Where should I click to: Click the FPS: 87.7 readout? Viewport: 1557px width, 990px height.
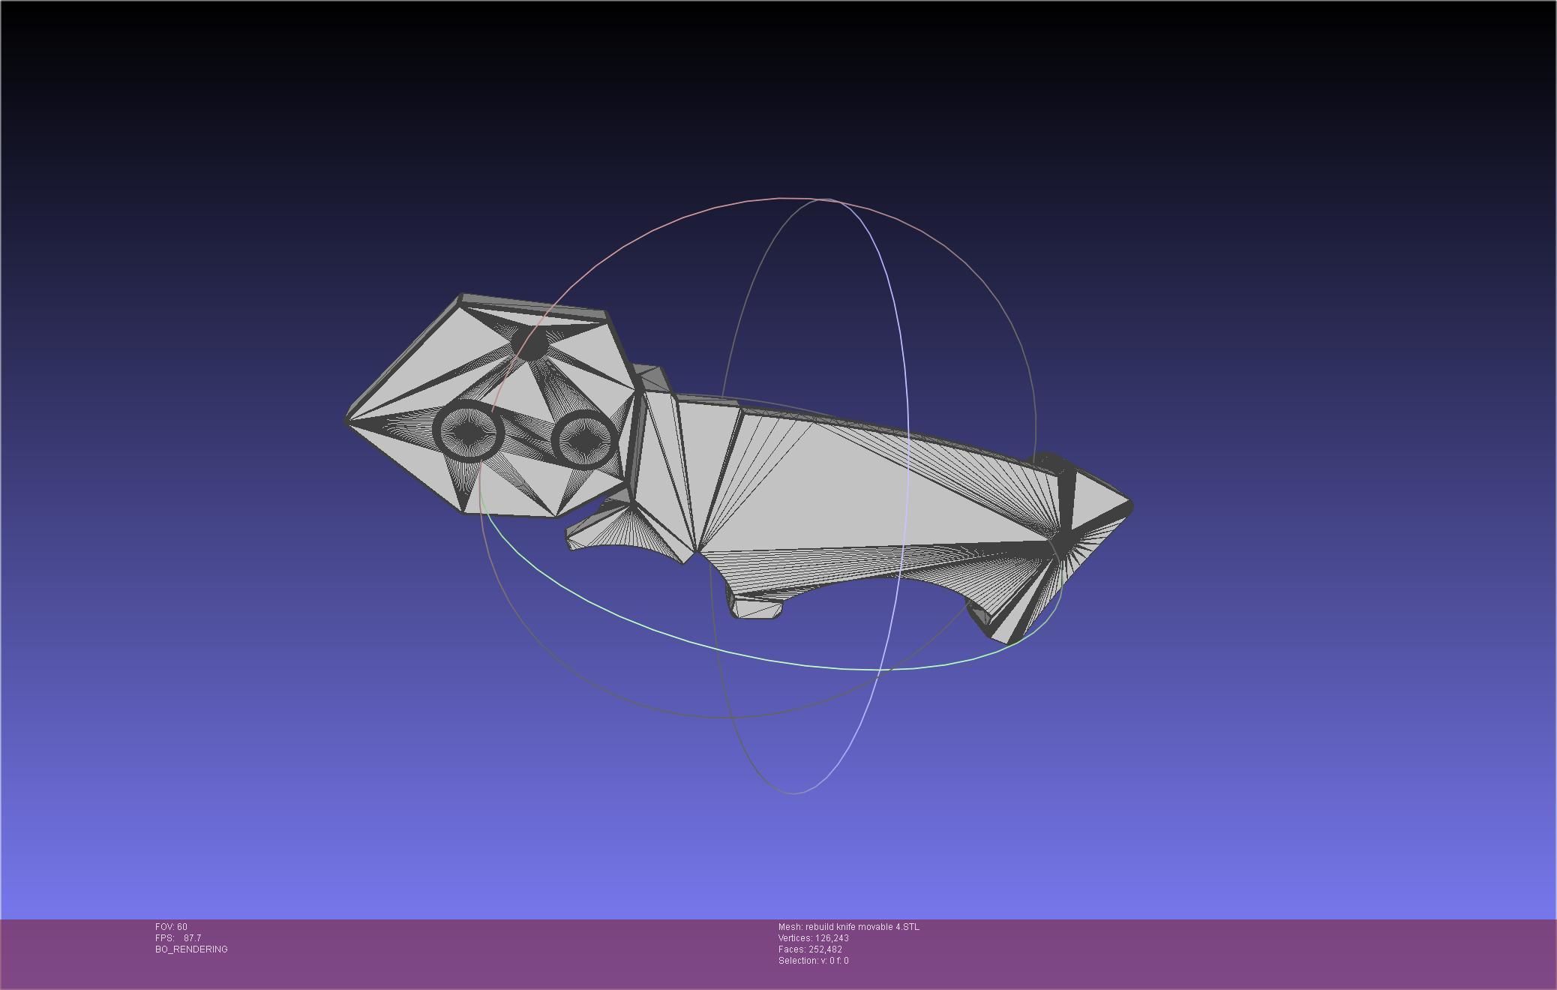point(178,938)
